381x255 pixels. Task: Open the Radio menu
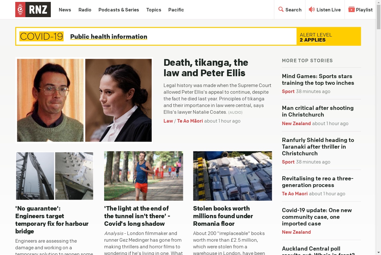coord(85,10)
